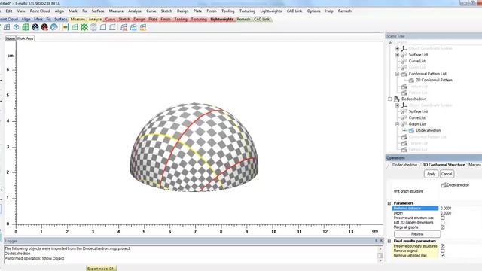Click the Dodecahedron graph icon under Graph List
The height and width of the screenshot is (271, 482).
[411, 130]
